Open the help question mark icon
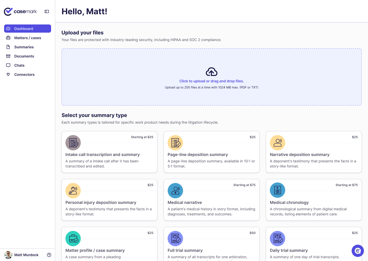The image size is (368, 261). tap(49, 255)
